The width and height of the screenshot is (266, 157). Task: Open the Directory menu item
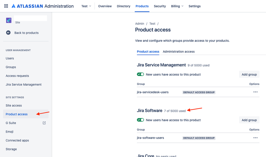click(124, 6)
